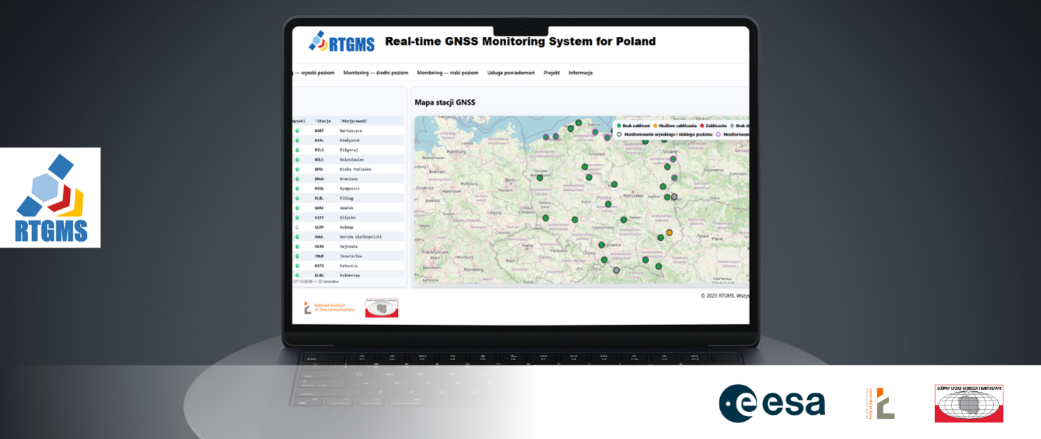1041x439 pixels.
Task: Sort table by Miejscowość column header
Action: click(353, 121)
